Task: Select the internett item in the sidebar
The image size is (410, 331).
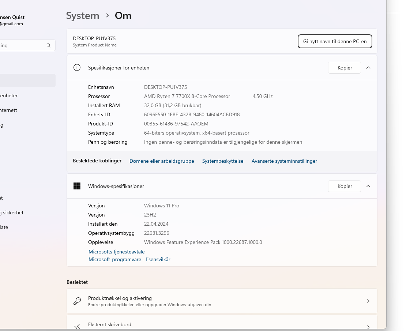Action: [9, 110]
